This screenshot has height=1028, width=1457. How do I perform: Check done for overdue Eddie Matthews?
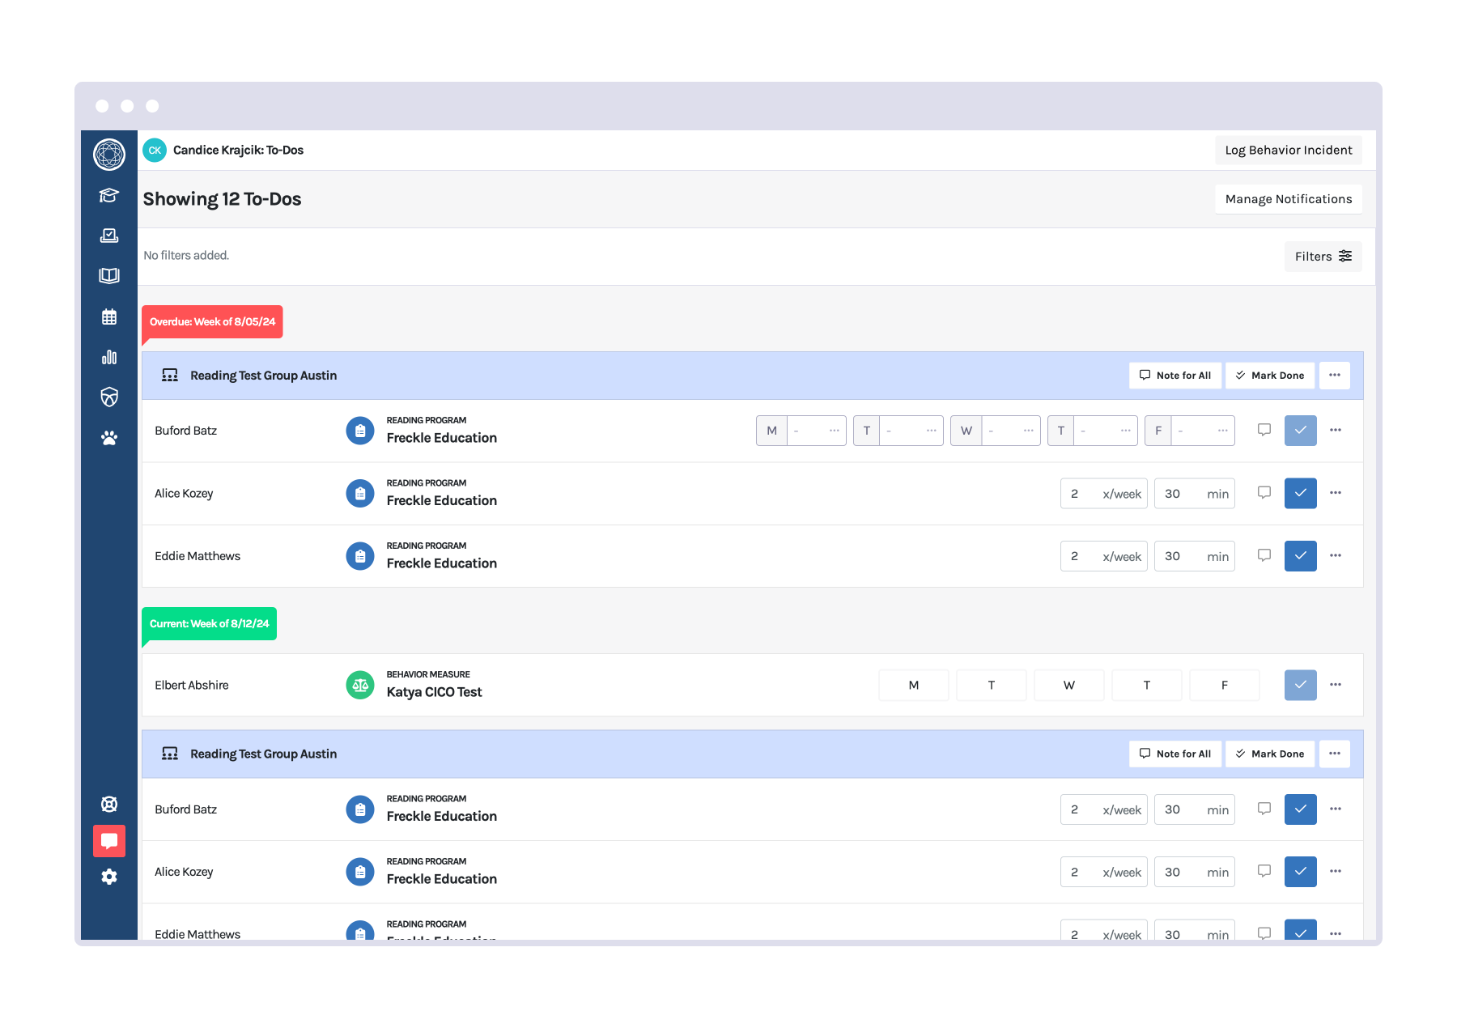[1301, 556]
